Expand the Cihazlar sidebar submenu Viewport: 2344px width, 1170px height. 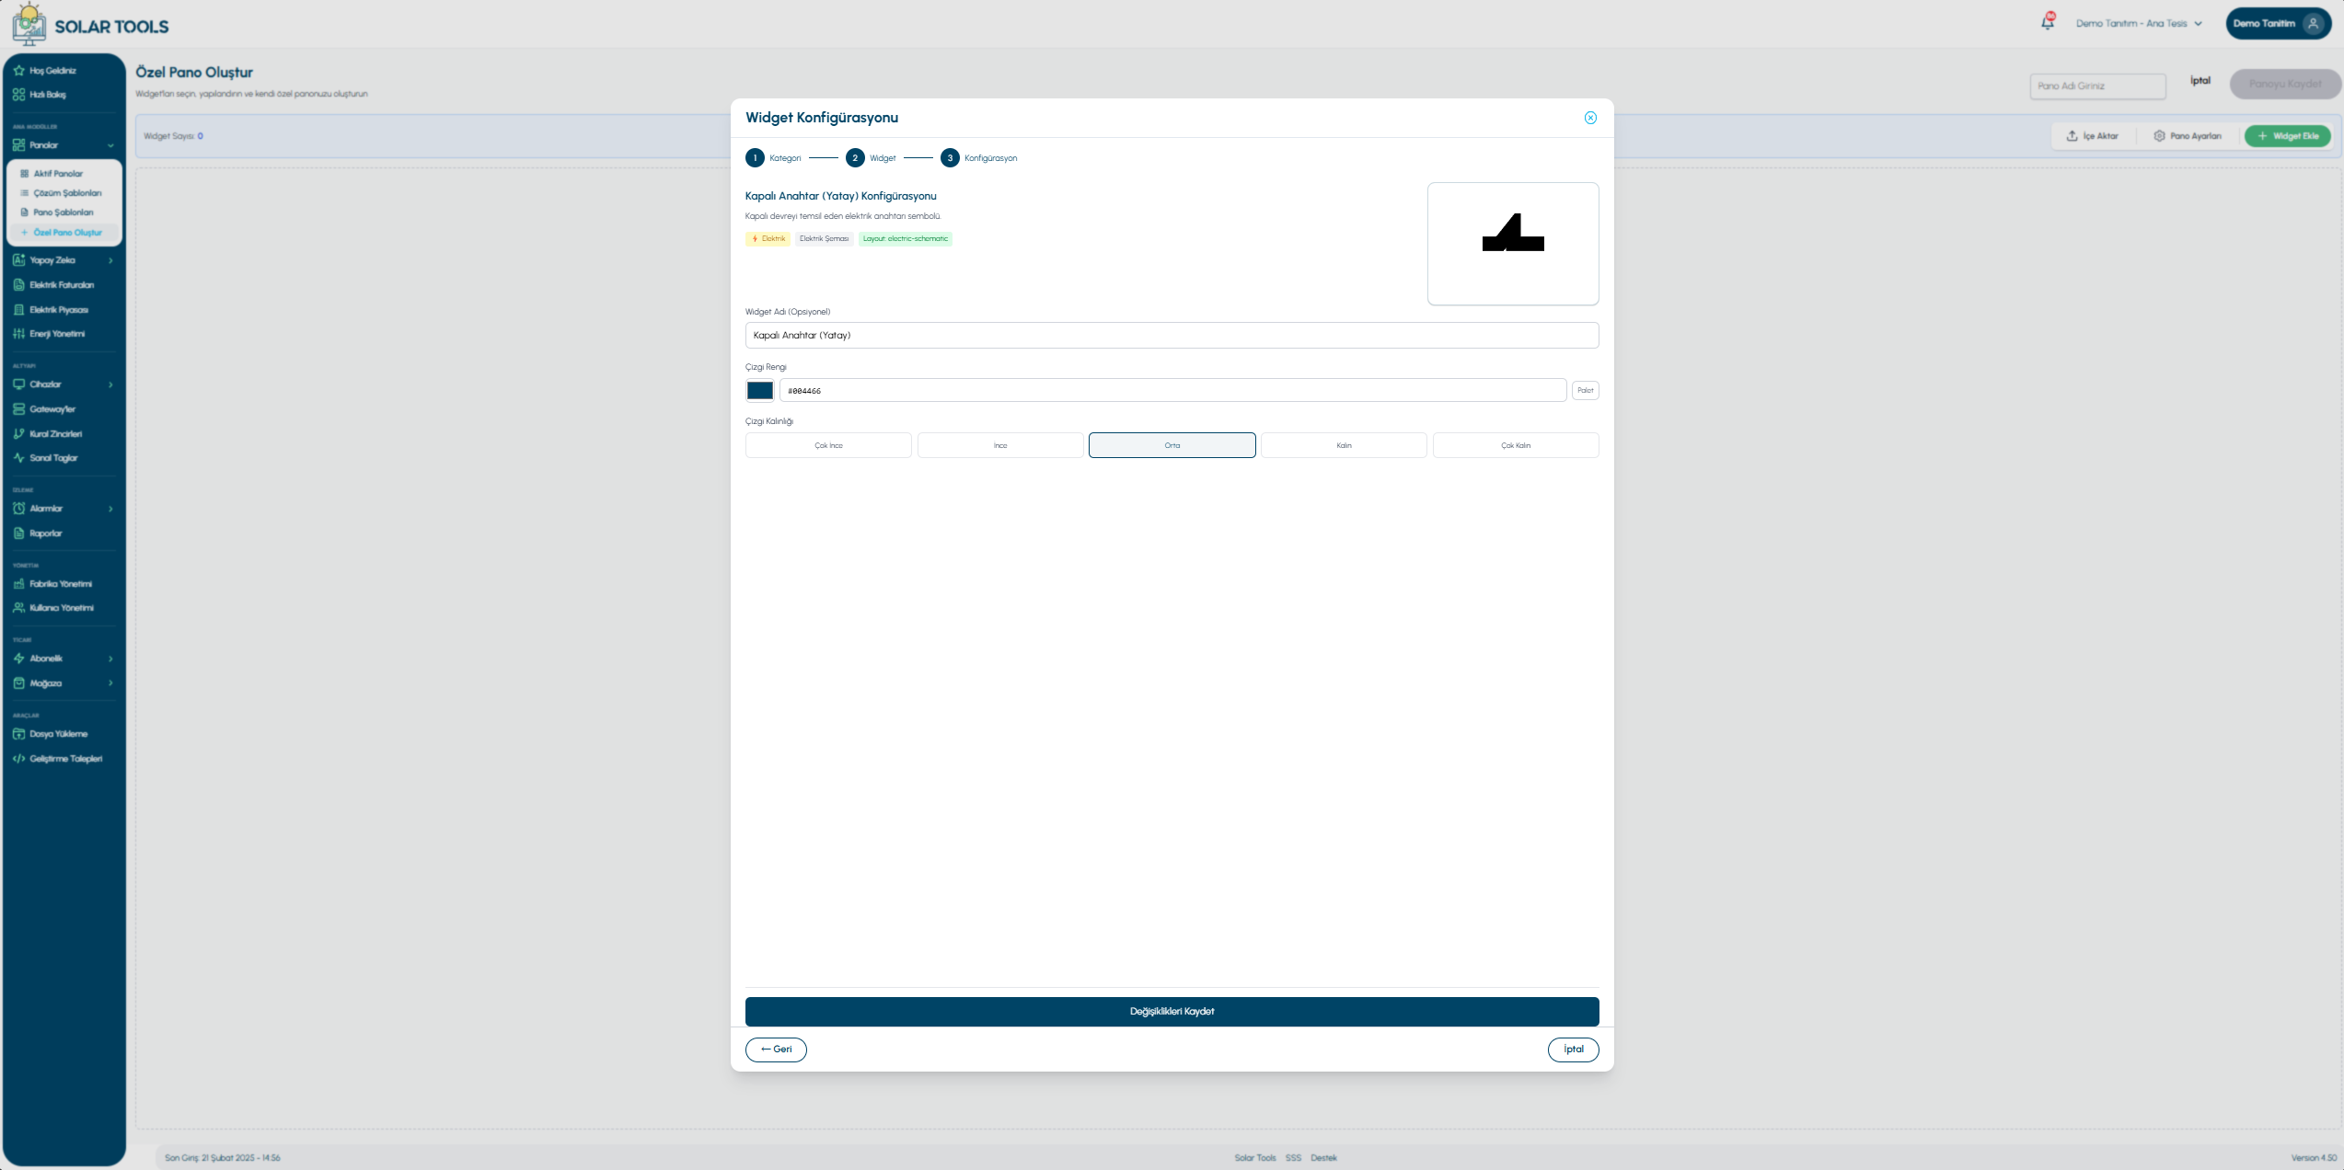[x=110, y=384]
